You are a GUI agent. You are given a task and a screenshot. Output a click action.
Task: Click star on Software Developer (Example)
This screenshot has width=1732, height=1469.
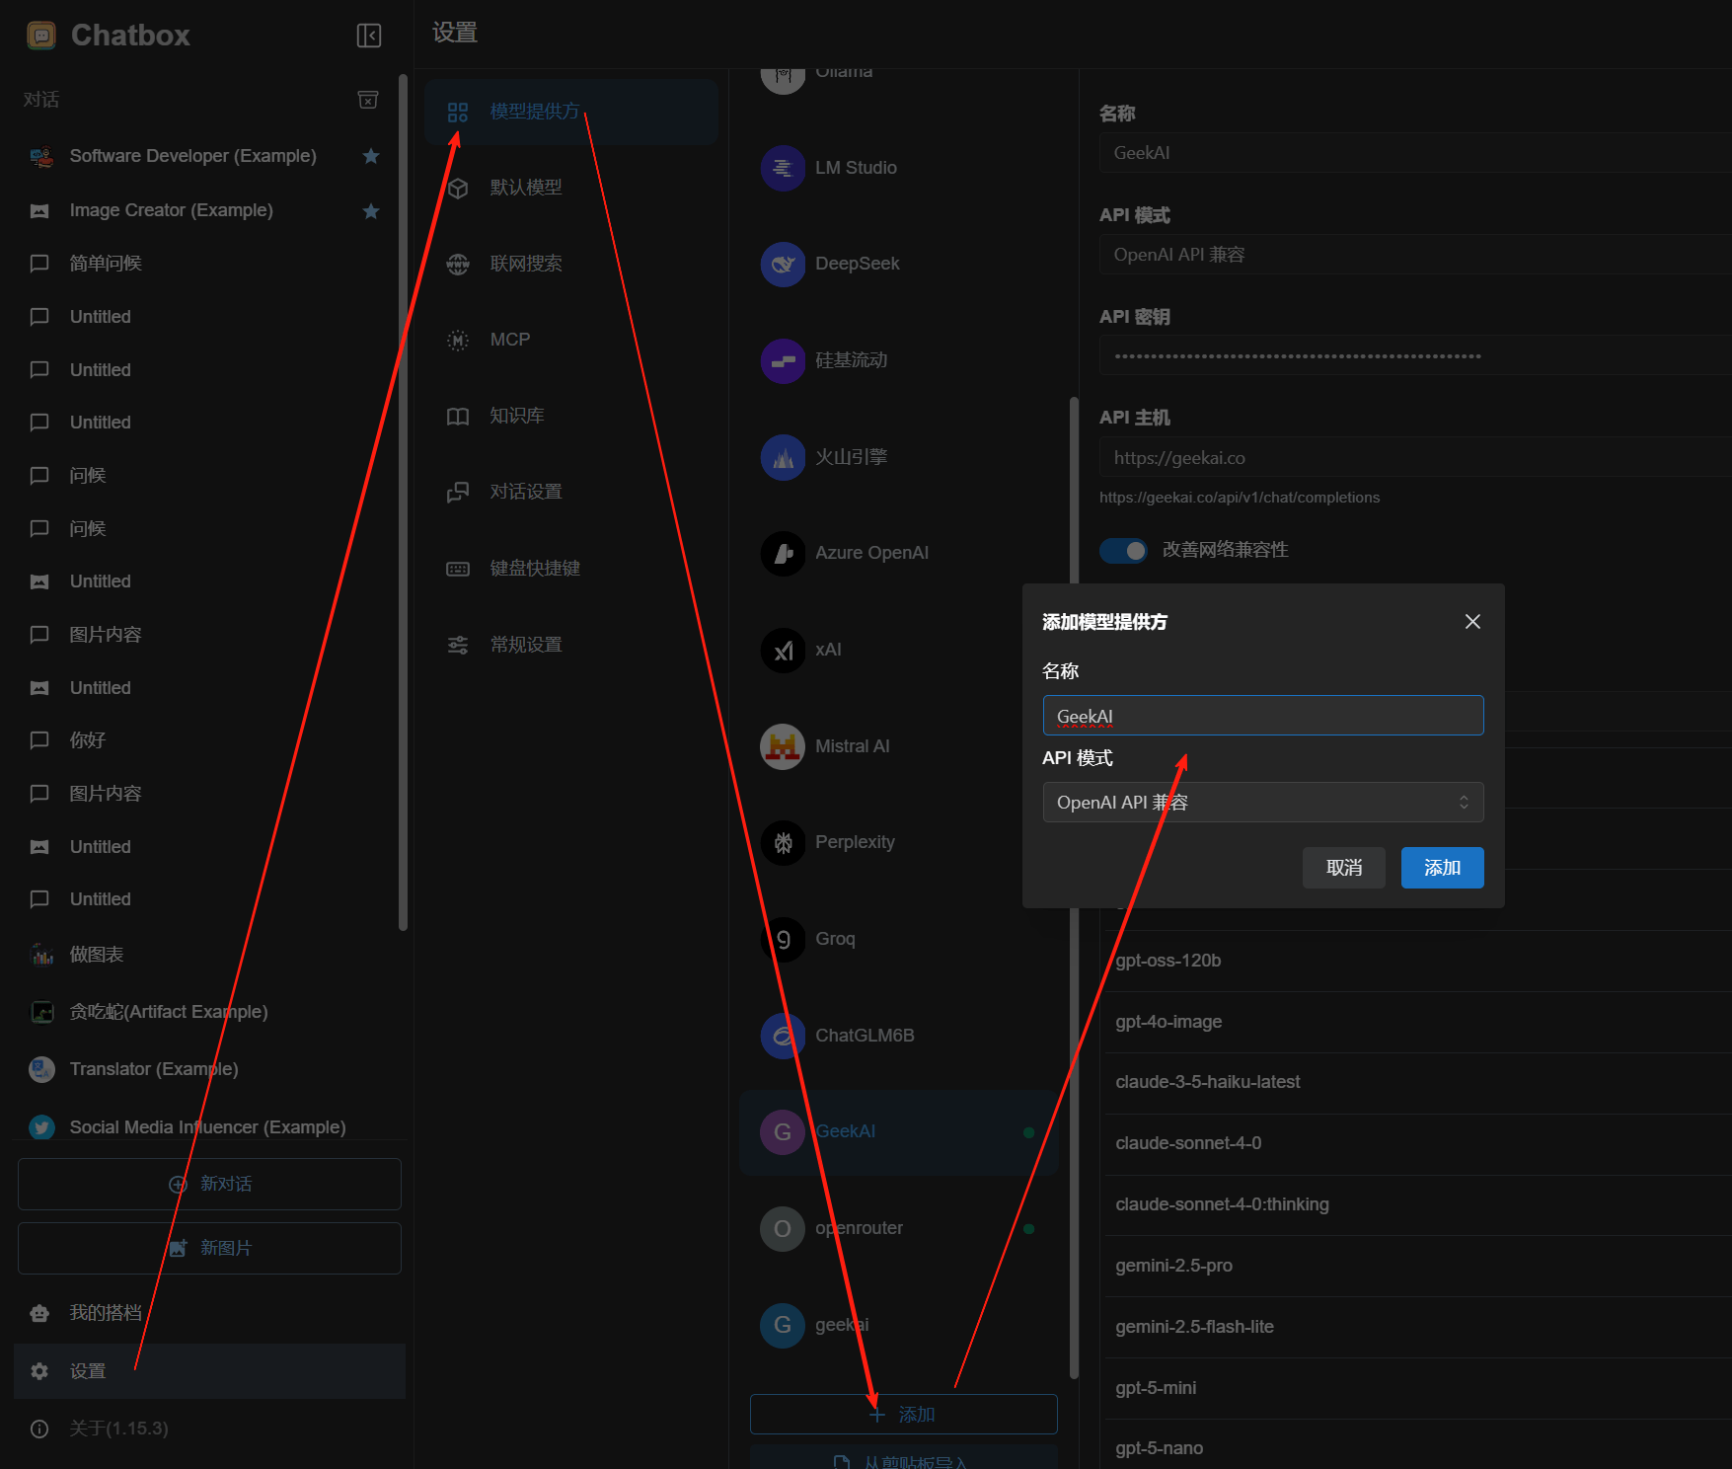[371, 156]
